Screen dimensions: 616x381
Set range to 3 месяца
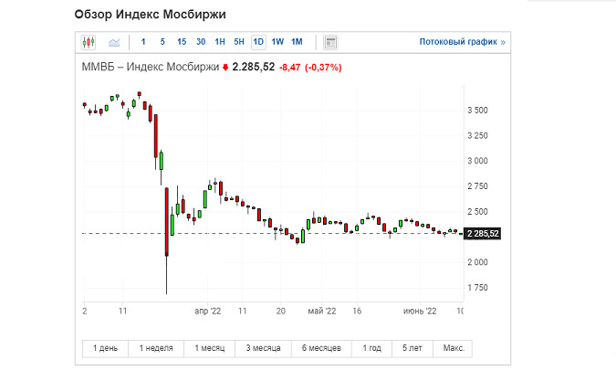pos(263,348)
